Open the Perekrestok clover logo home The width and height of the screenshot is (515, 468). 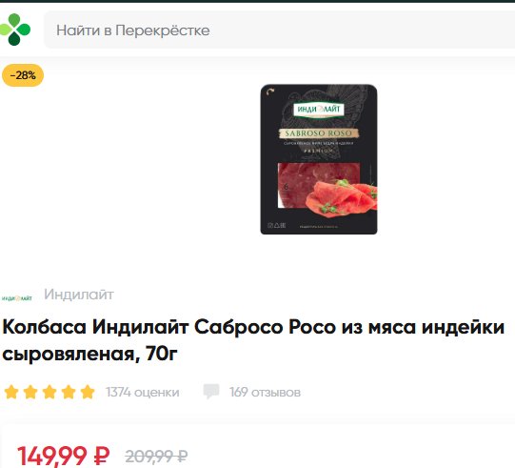(15, 30)
